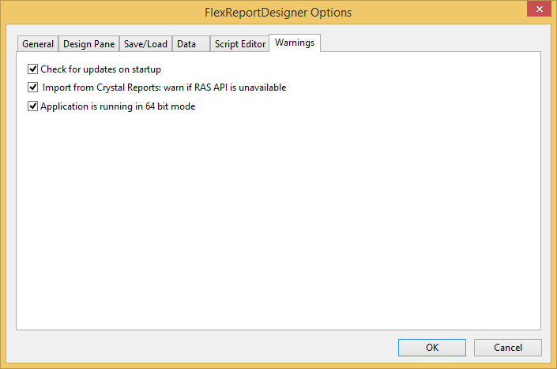Screen dimensions: 557x369
Task: Toggle the Crystal Reports RAS API warning checkbox
Action: [33, 88]
